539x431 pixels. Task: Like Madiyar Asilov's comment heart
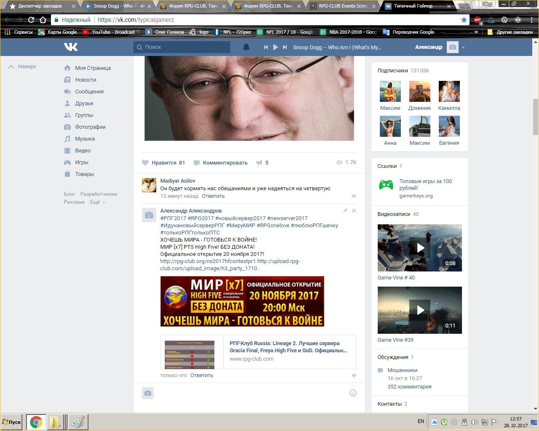point(354,196)
